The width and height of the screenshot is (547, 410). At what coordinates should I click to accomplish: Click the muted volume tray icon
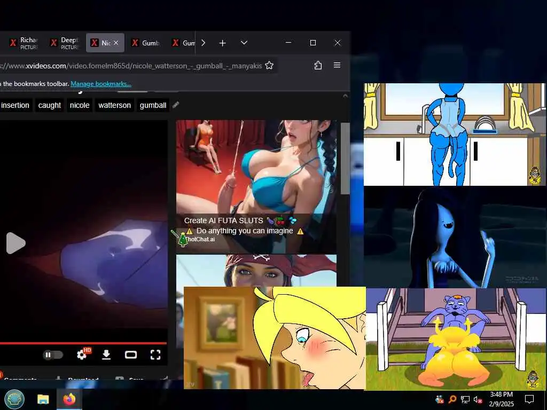pos(478,399)
